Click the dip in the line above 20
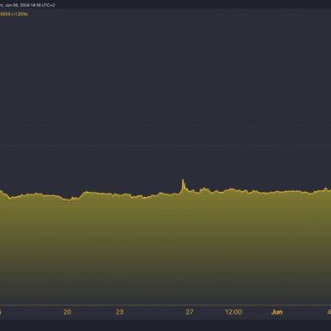This screenshot has width=331, height=331. tap(69, 199)
